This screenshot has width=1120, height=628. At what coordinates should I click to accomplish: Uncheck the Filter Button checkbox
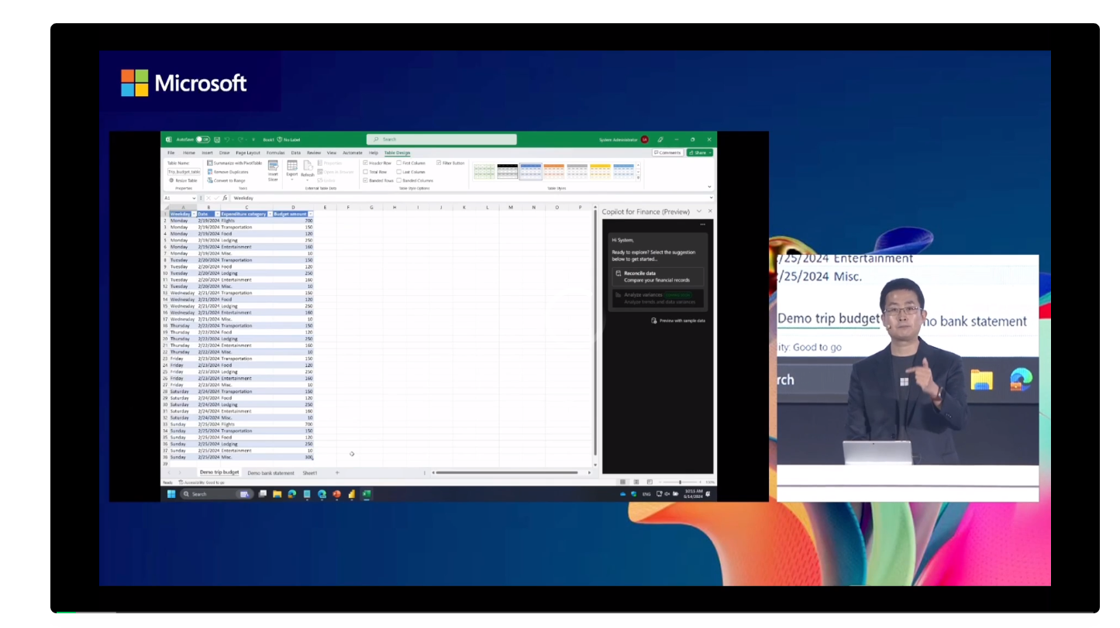(x=439, y=163)
